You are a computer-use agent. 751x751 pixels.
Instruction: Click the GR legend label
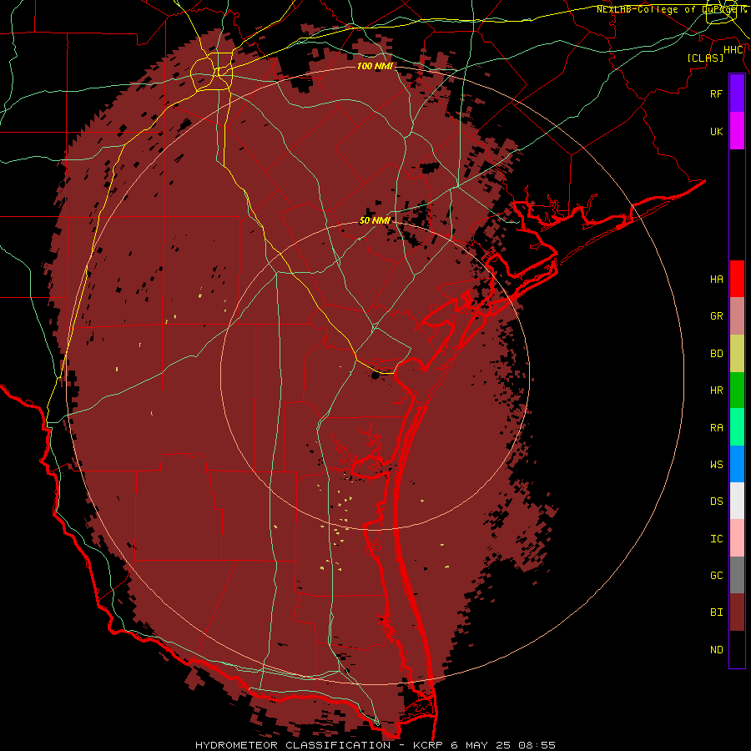coord(716,316)
